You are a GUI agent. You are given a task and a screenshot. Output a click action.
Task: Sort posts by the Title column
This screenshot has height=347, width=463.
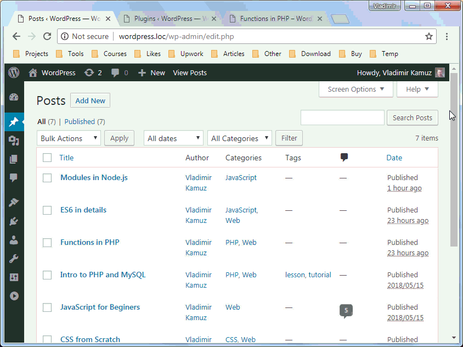point(66,158)
